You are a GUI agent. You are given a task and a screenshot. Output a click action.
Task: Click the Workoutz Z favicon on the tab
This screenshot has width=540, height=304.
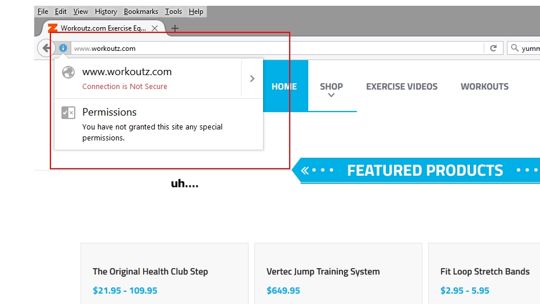point(53,28)
